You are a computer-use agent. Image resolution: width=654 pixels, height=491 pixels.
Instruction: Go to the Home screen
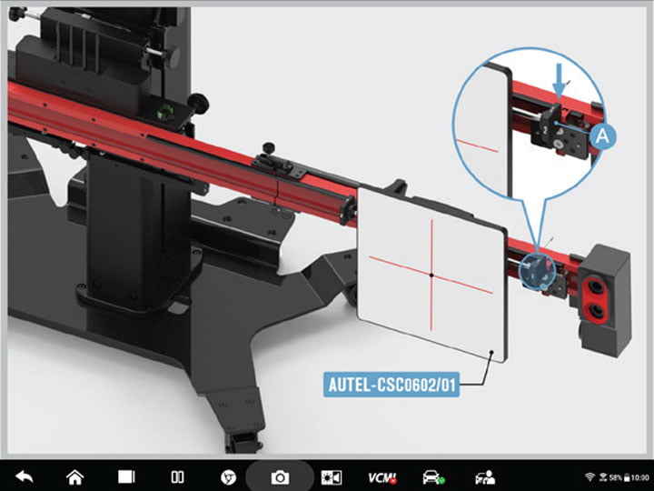click(74, 476)
